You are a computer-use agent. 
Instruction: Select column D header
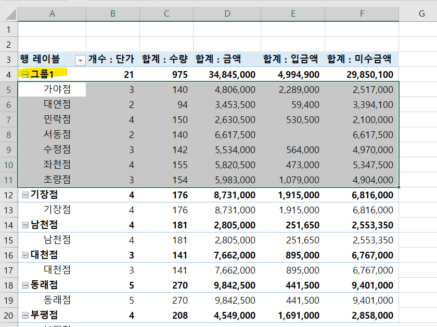point(227,13)
